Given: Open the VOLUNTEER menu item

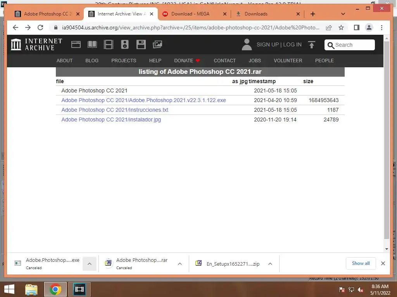Looking at the screenshot, I should (x=288, y=61).
